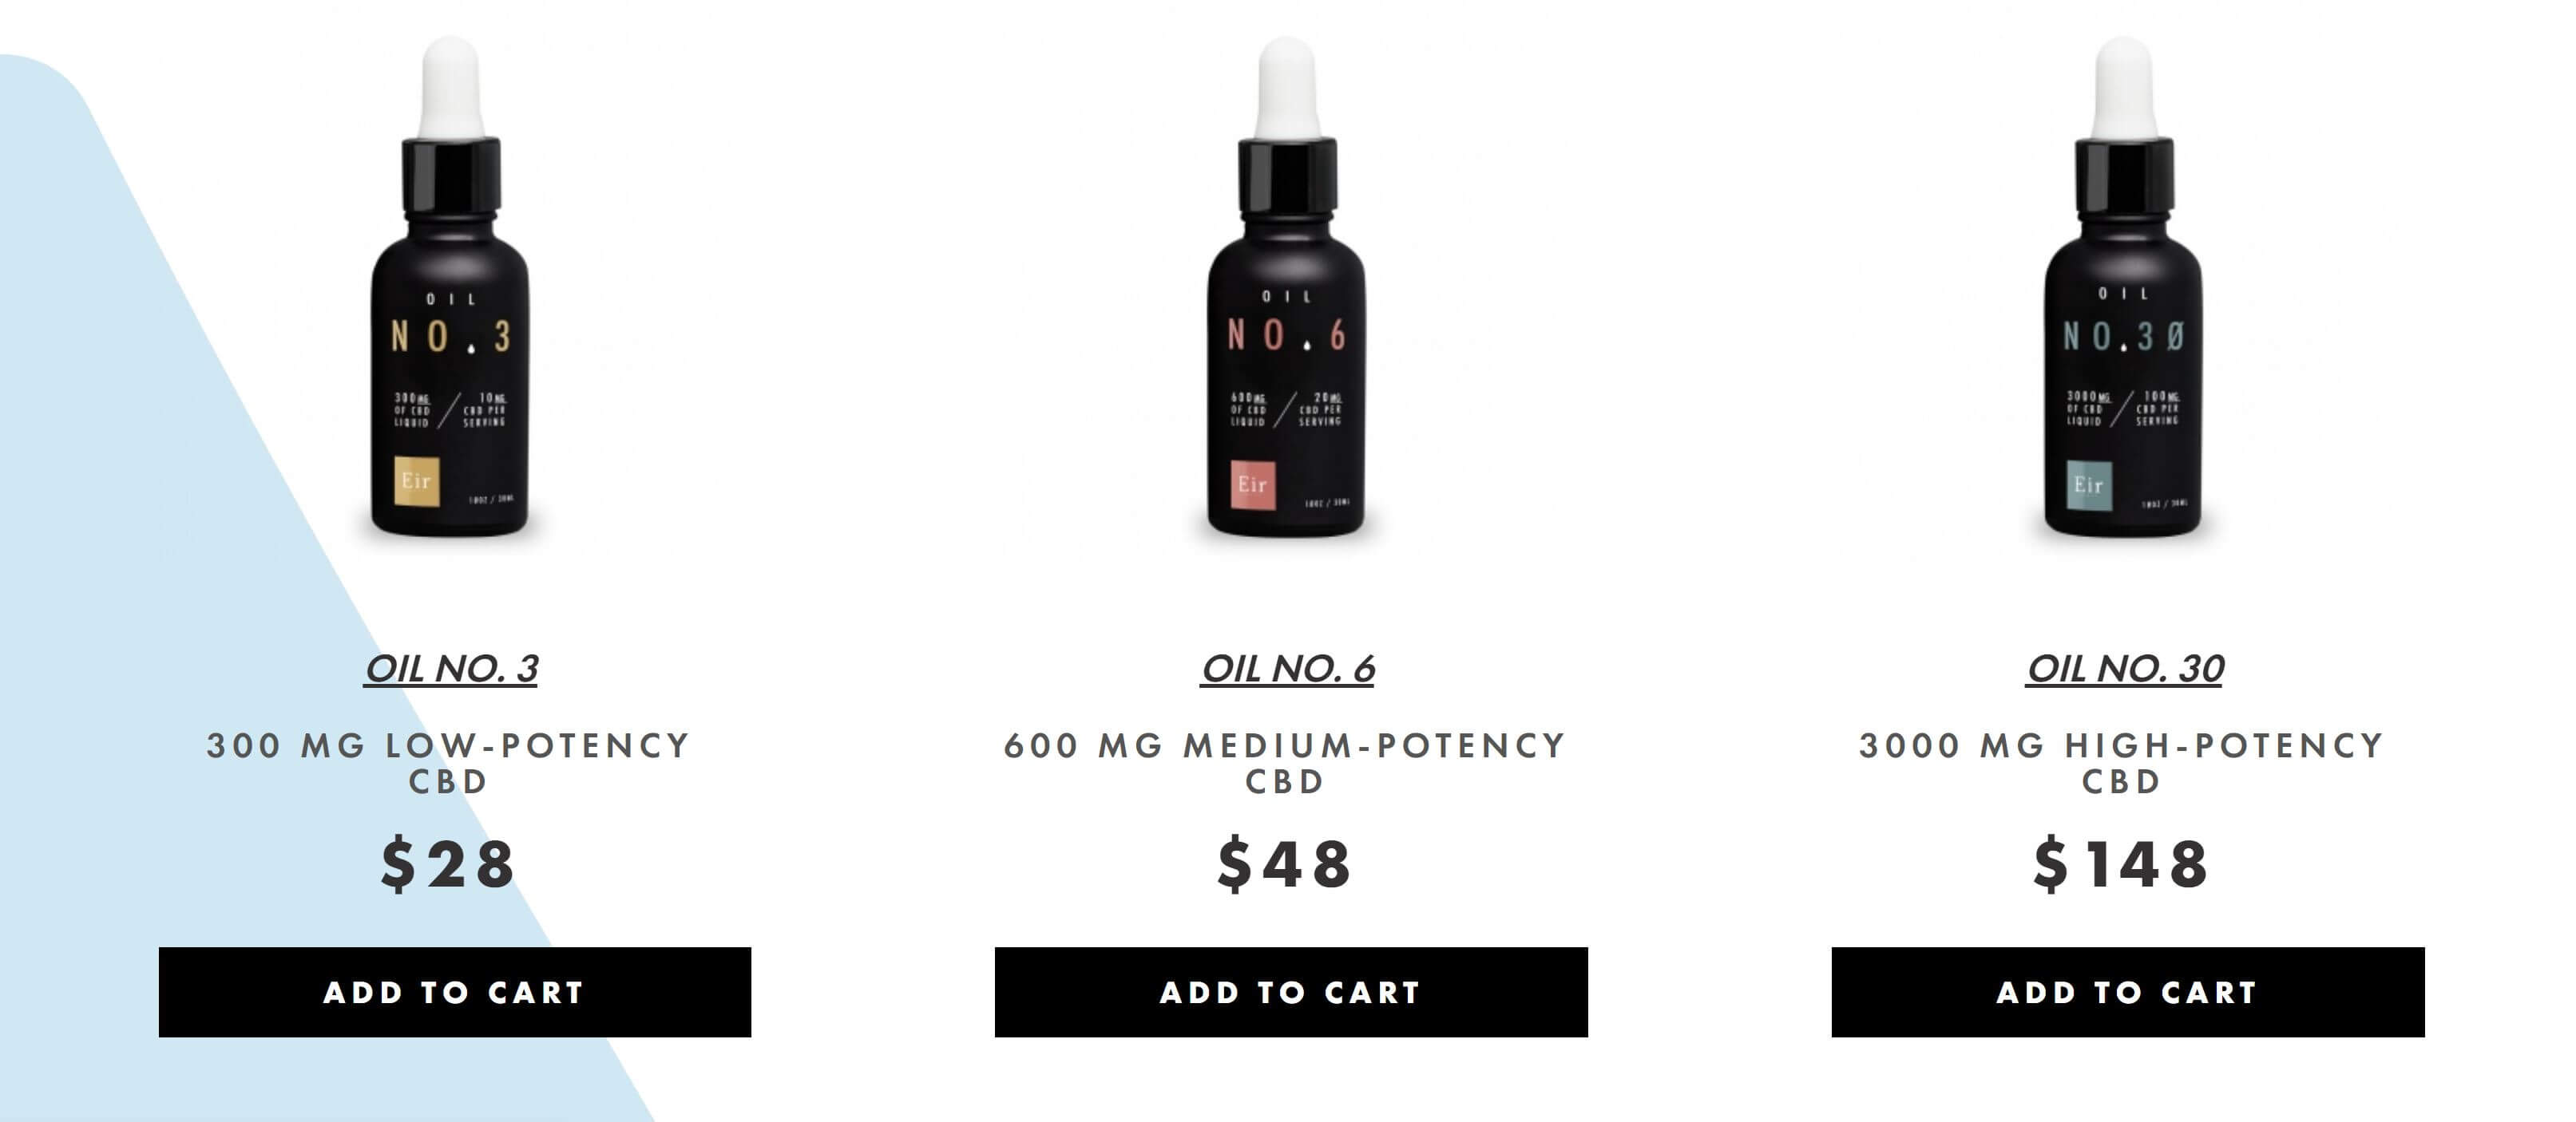
Task: Open the Oil No. 30 bottle image
Action: click(x=2123, y=290)
